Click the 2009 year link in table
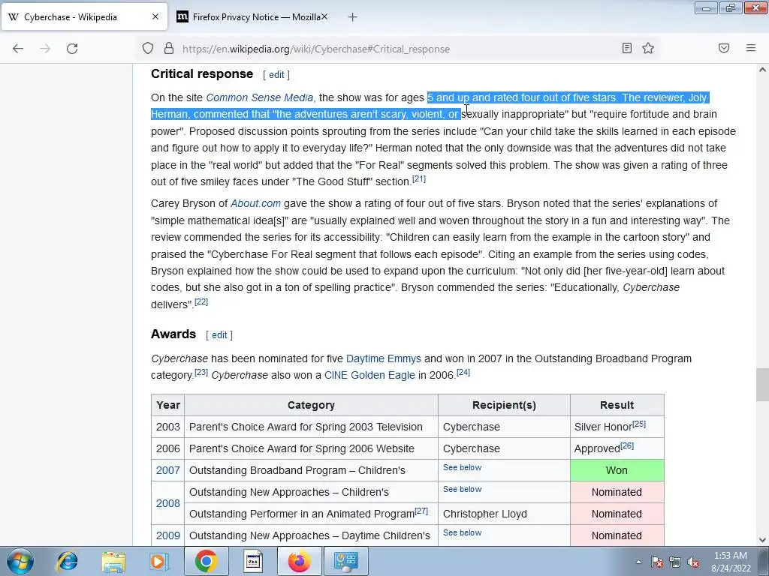 click(167, 535)
